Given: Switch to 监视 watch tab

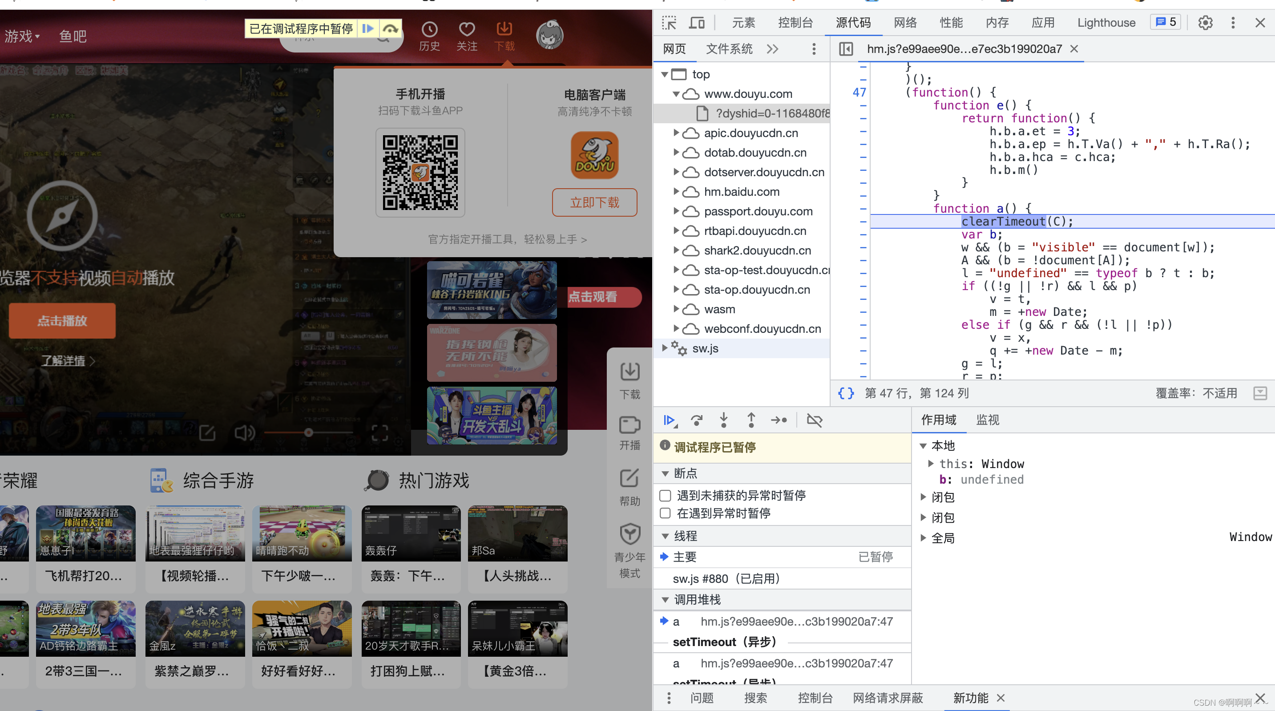Looking at the screenshot, I should (988, 420).
